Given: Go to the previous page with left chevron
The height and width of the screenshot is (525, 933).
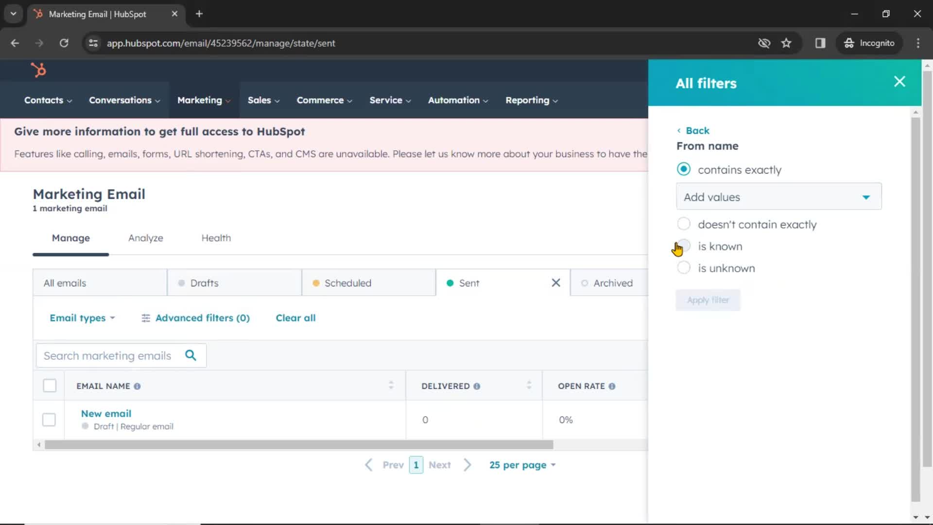Looking at the screenshot, I should (369, 465).
